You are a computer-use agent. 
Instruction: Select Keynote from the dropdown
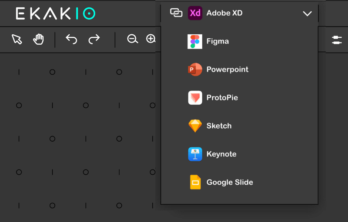click(x=239, y=154)
